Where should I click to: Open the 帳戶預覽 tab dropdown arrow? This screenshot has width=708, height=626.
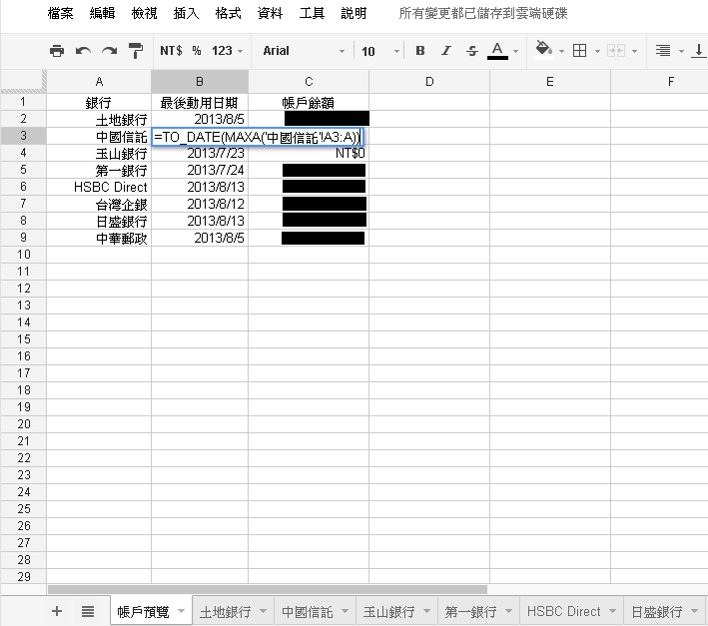[182, 611]
